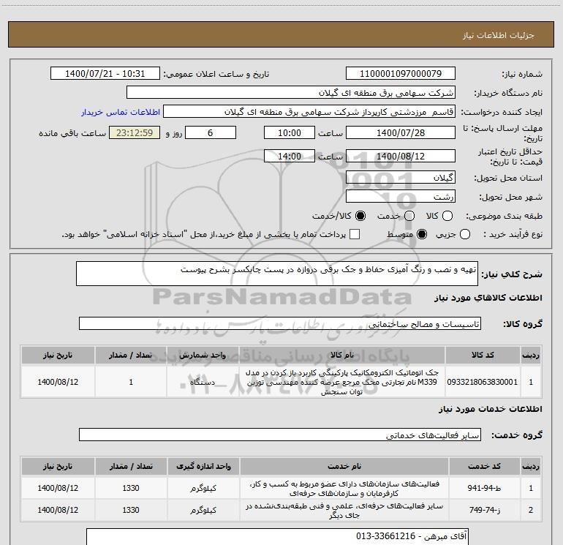Click service name فعالیت‌های سازمان‌های دارای عضو

[344, 488]
